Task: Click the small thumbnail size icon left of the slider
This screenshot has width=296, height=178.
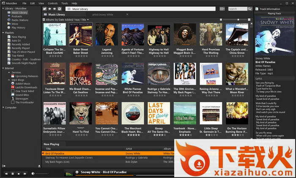Action: coord(221,19)
